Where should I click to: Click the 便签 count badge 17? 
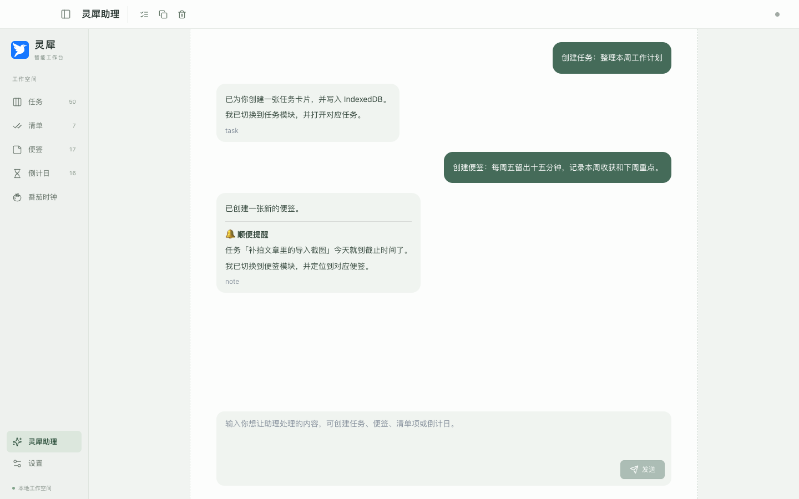[x=73, y=150]
